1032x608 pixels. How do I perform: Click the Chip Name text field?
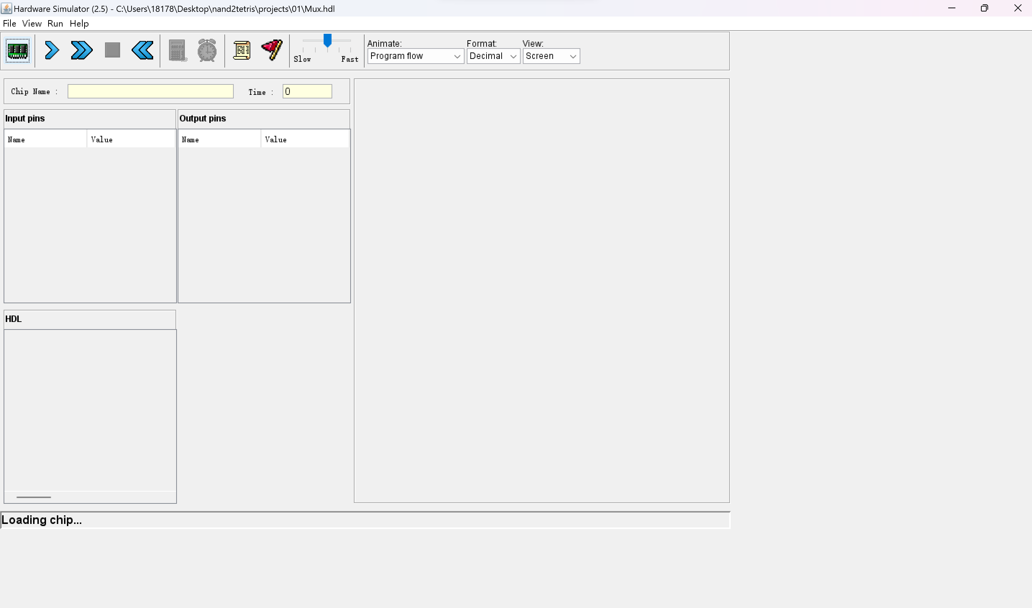[150, 91]
